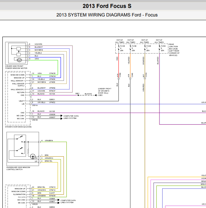
Task: Click 'LIN' pin label in door module
Action: coord(23,104)
